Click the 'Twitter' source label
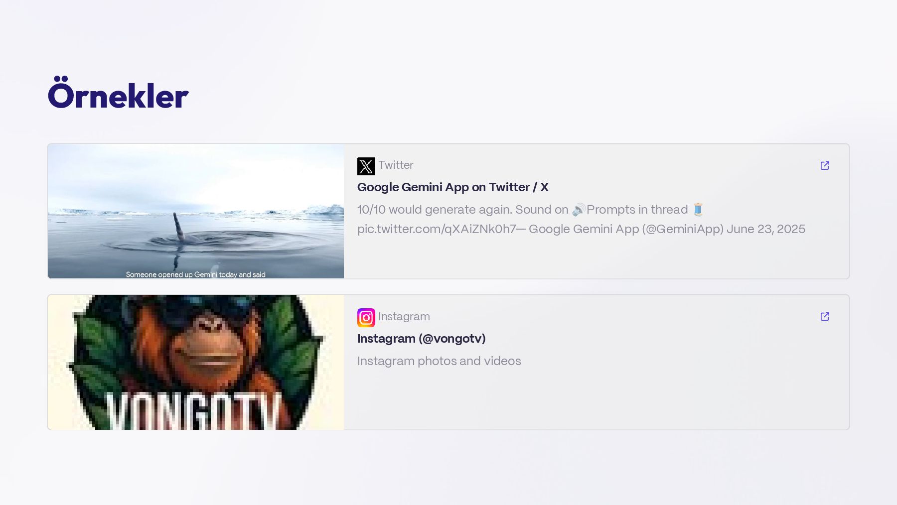 tap(396, 165)
